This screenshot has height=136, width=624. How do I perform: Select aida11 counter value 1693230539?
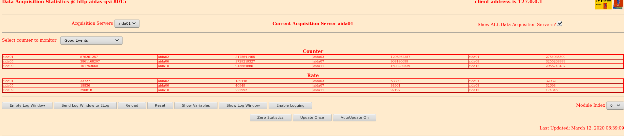[400, 66]
